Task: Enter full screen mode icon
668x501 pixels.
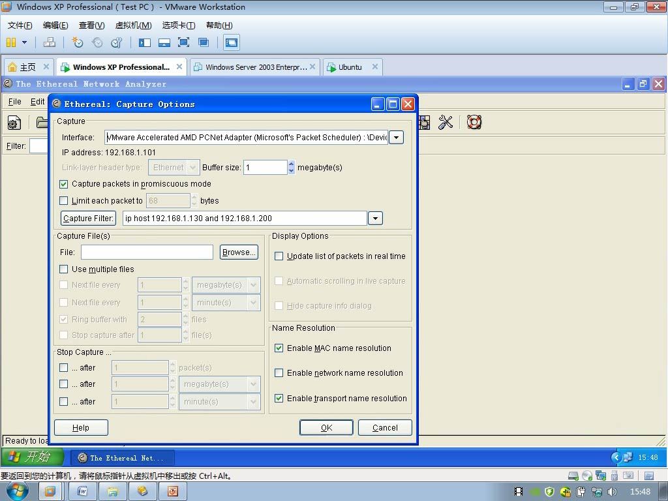Action: [183, 42]
